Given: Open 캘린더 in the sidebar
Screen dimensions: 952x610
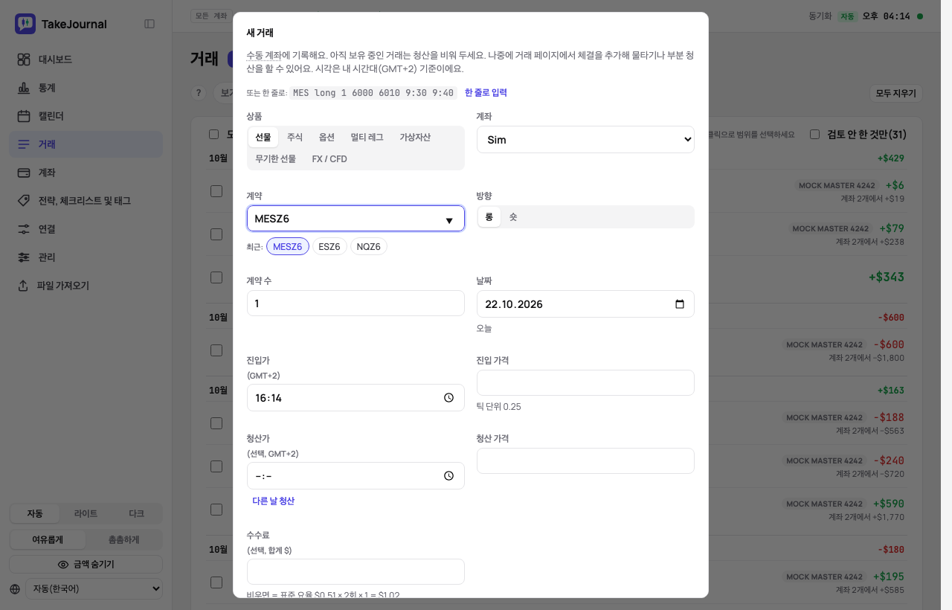Looking at the screenshot, I should click(86, 116).
